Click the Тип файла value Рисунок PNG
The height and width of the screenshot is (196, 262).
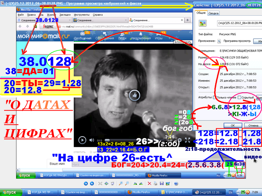[228, 34]
